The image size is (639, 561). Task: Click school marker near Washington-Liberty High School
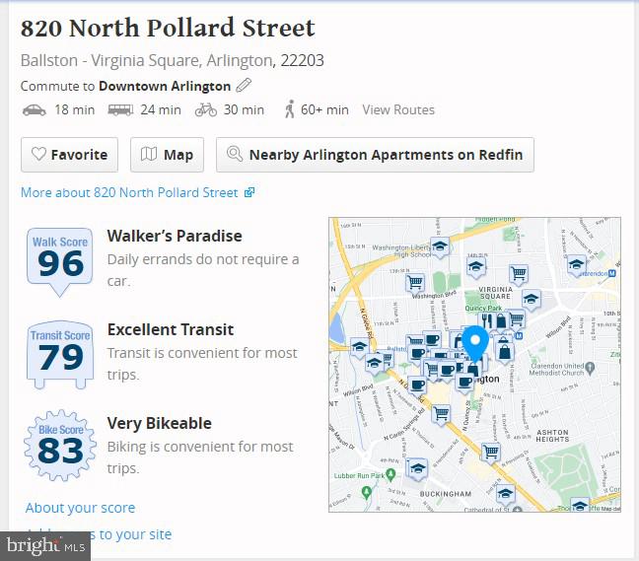[x=441, y=246]
